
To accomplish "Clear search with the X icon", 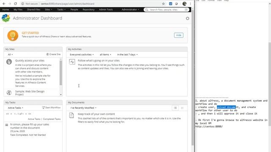I will (x=186, y=10).
